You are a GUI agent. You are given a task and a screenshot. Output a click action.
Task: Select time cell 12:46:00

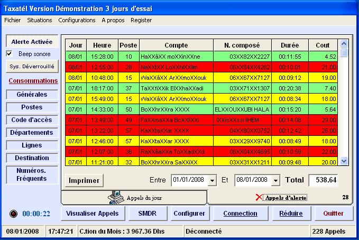coord(103,141)
